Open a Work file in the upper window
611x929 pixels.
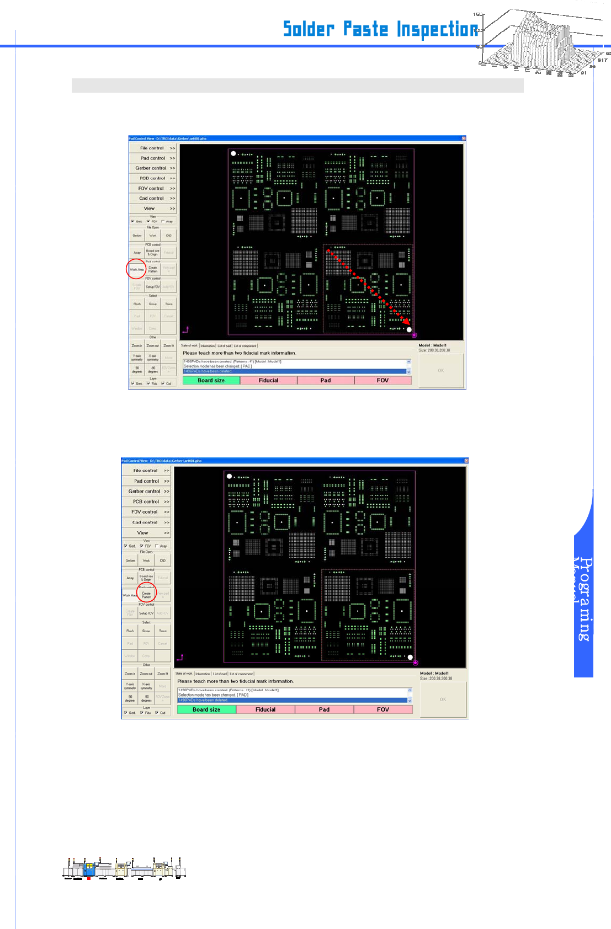click(x=153, y=236)
